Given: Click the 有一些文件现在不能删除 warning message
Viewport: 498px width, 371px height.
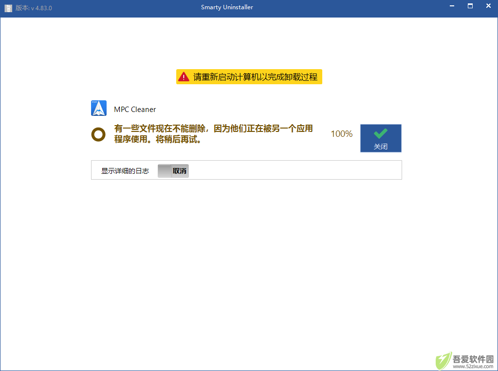Looking at the screenshot, I should coord(213,134).
